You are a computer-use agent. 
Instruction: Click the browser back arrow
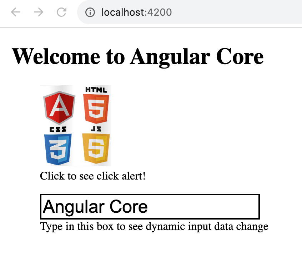16,12
